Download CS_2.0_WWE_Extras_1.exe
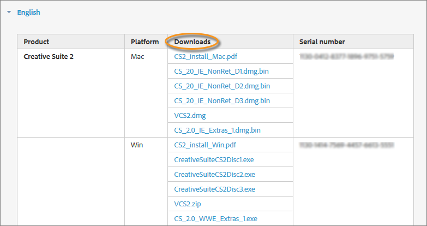 pyautogui.click(x=215, y=219)
